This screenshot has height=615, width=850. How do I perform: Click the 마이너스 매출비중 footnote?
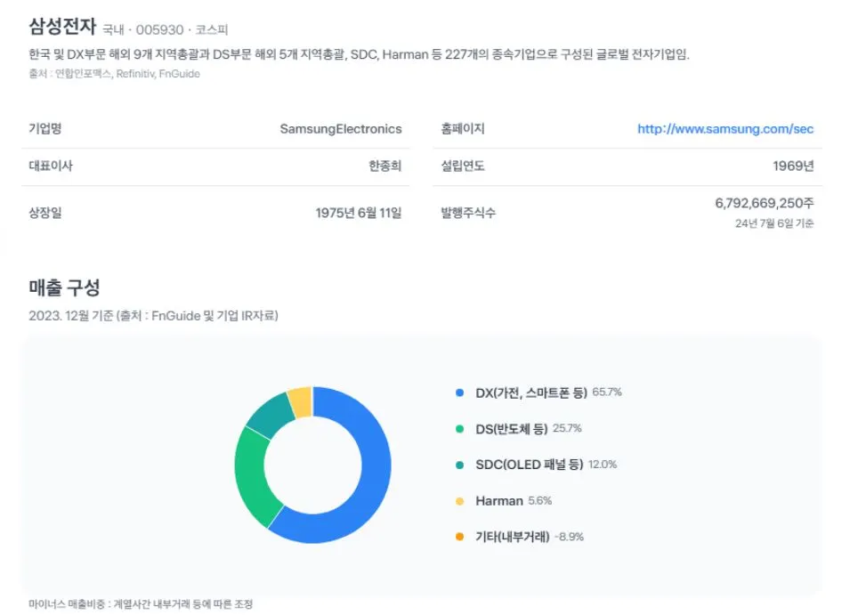[x=141, y=603]
